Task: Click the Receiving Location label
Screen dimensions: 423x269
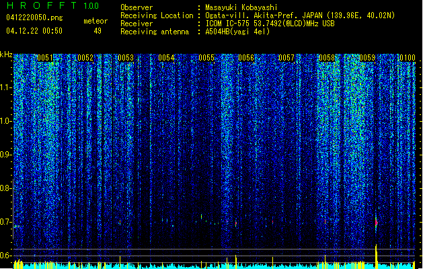Action: click(157, 15)
